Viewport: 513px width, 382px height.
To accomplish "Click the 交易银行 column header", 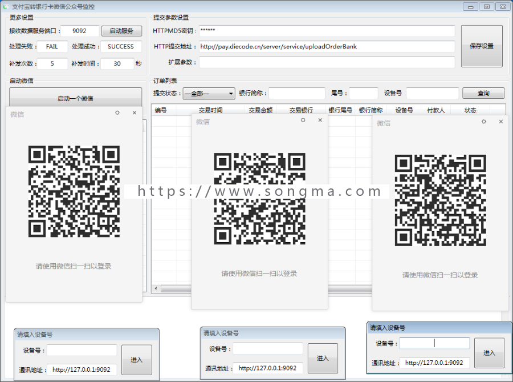I will click(302, 110).
